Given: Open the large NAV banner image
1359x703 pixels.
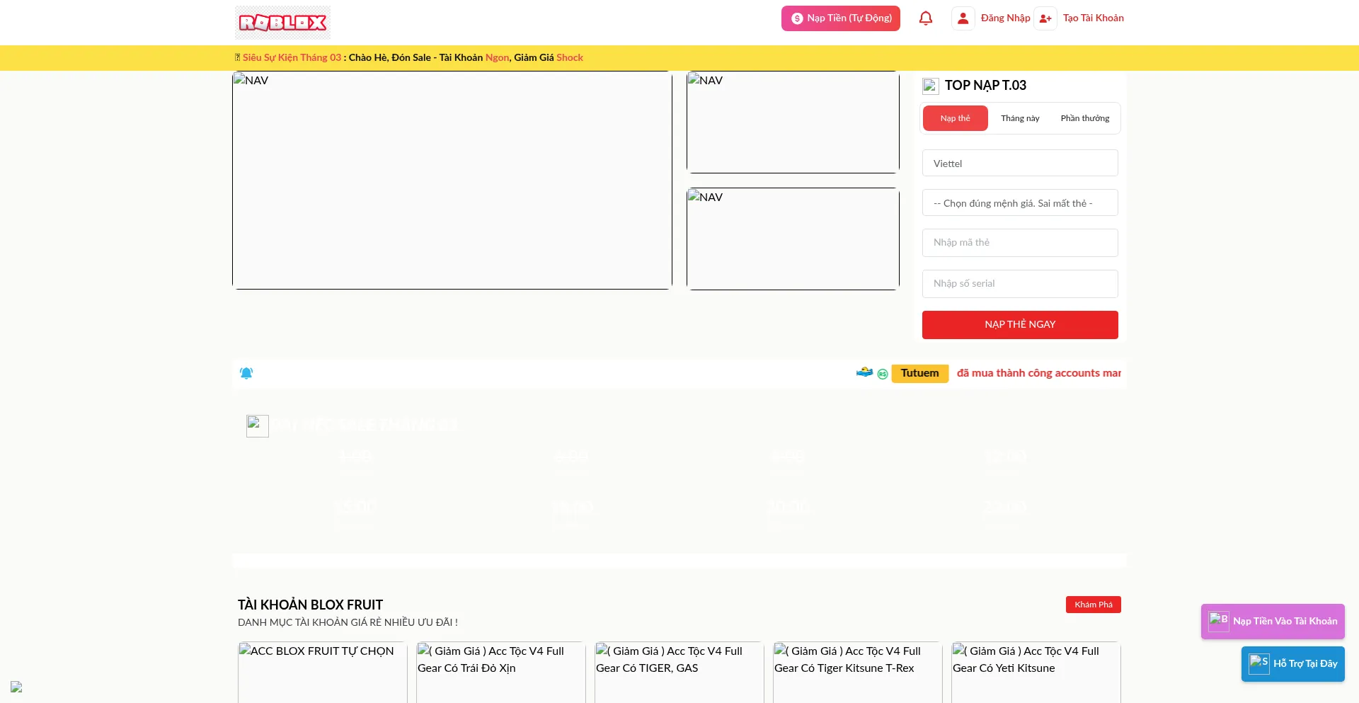Looking at the screenshot, I should point(452,180).
